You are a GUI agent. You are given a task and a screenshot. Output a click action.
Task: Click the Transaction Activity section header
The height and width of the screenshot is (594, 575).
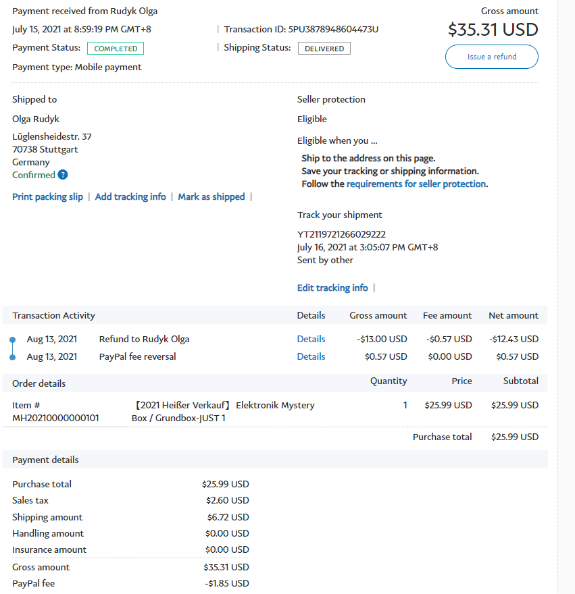point(53,315)
